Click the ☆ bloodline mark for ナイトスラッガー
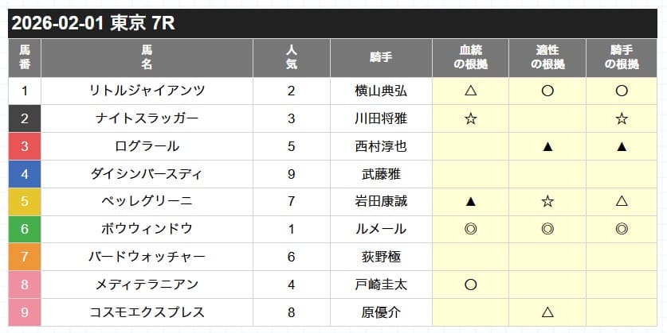This screenshot has width=667, height=333. click(469, 119)
